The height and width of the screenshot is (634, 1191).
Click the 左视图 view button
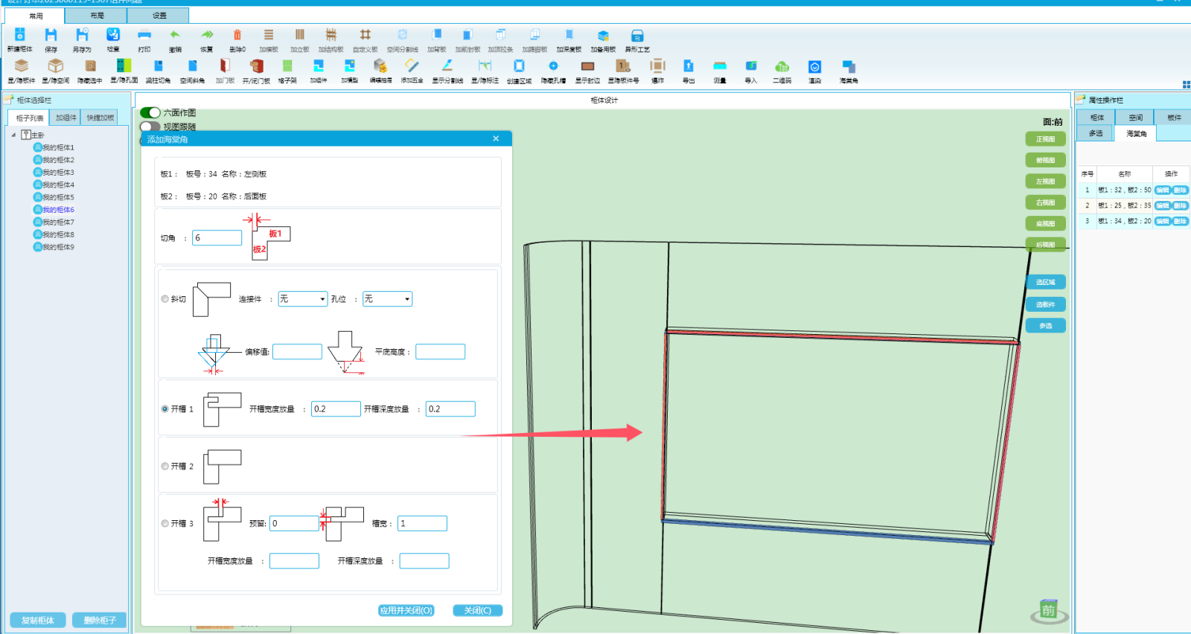[x=1046, y=181]
